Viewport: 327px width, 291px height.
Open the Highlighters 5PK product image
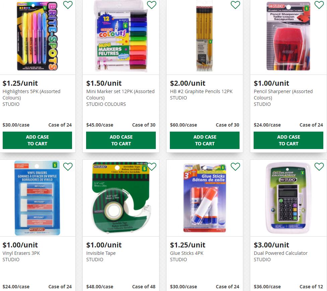tap(37, 36)
